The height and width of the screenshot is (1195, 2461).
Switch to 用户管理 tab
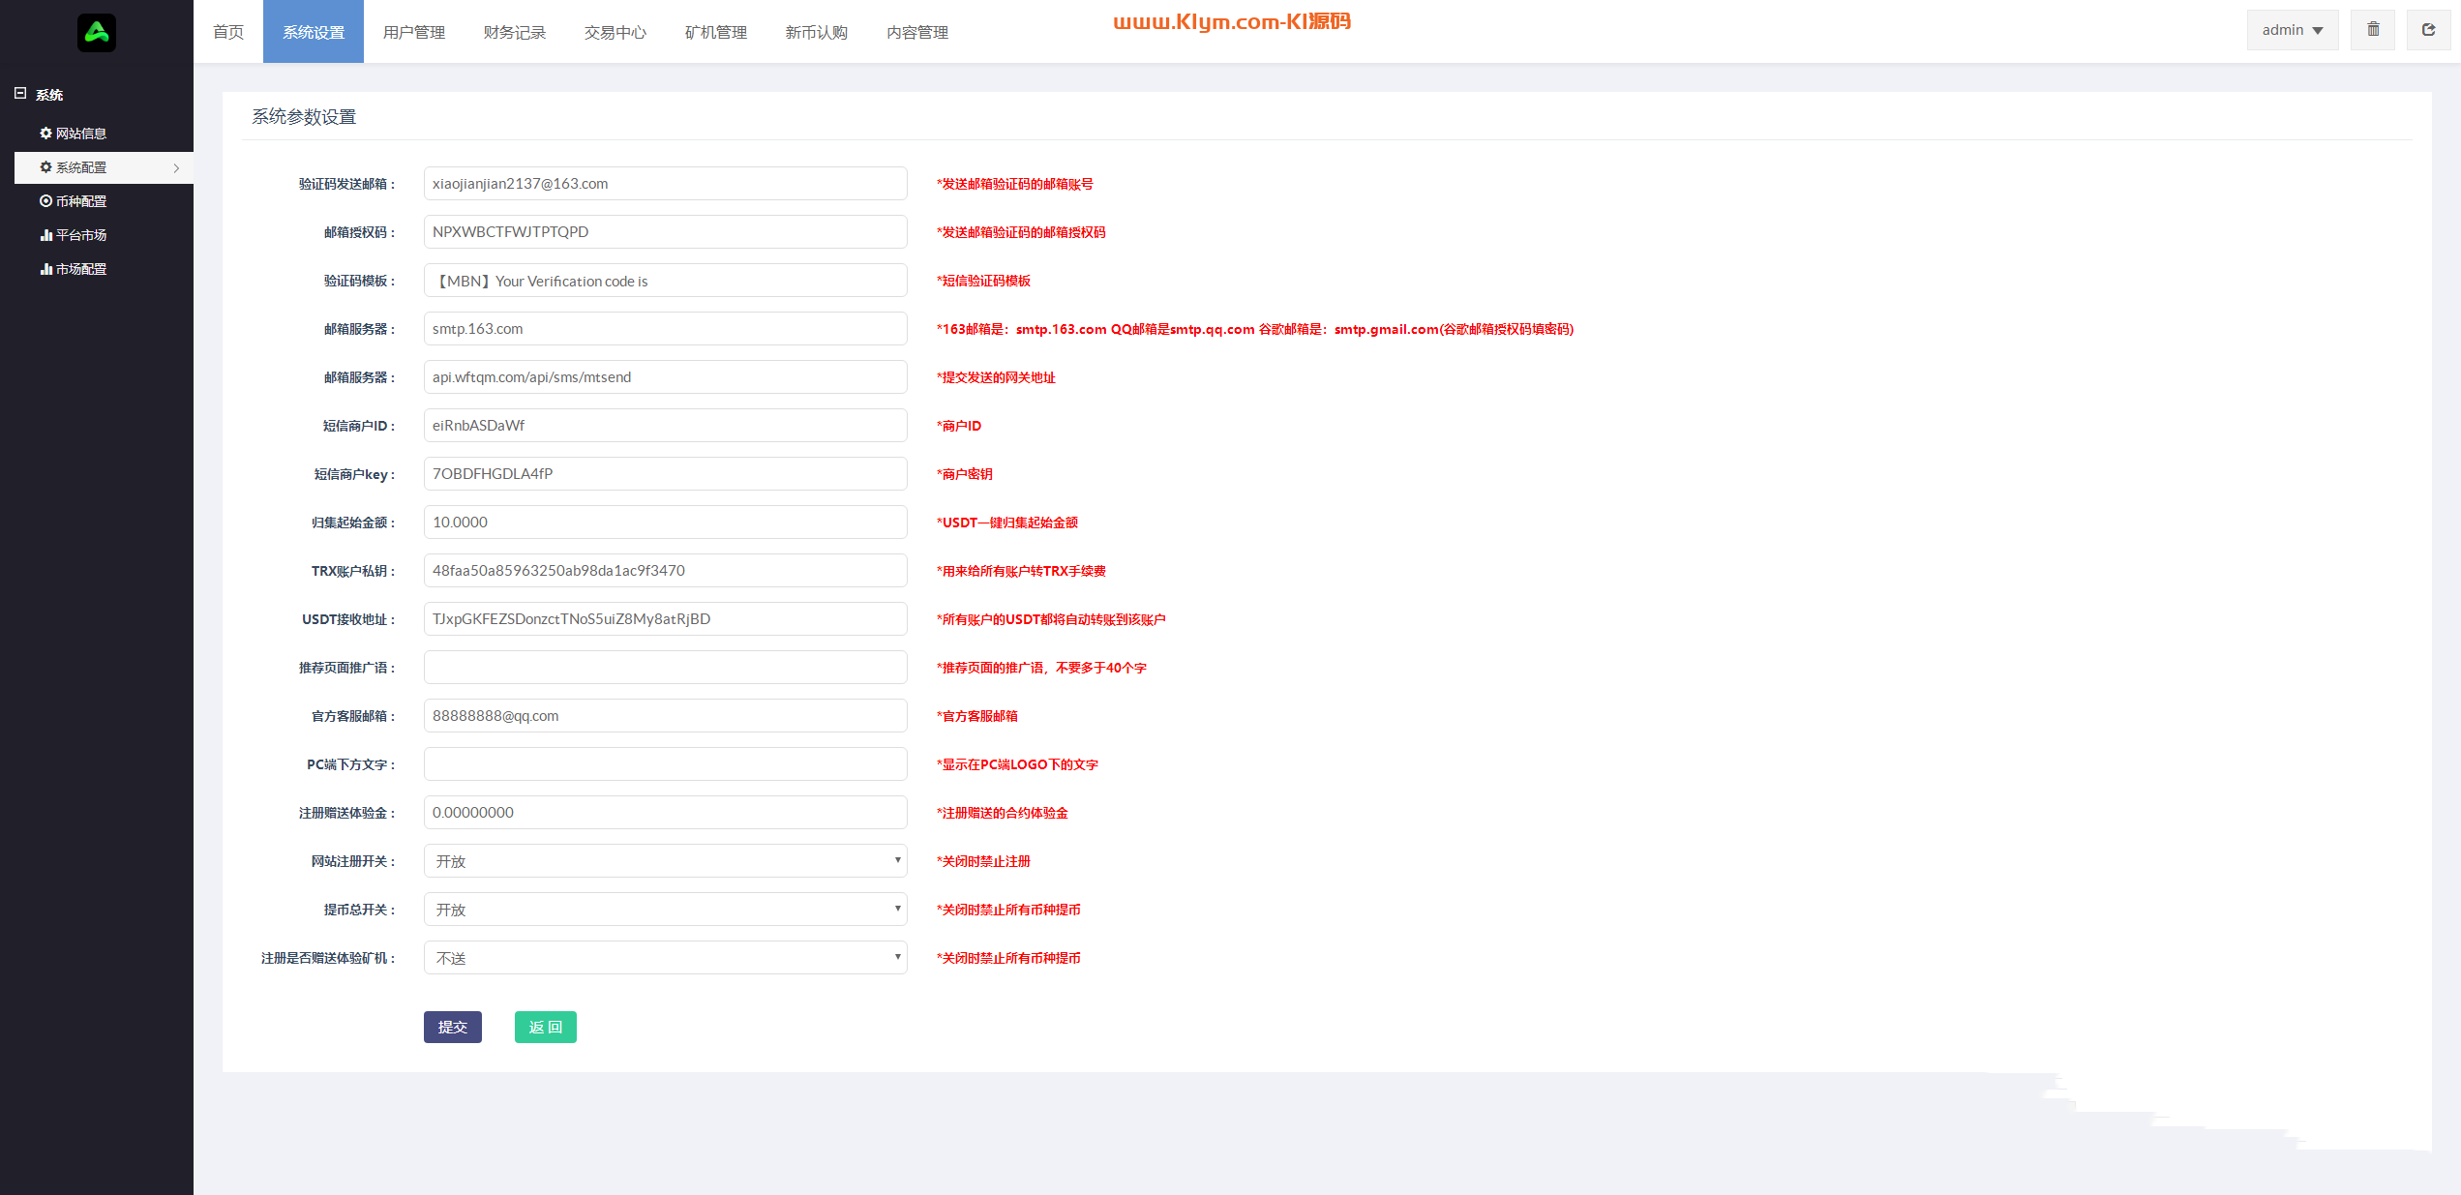tap(413, 32)
